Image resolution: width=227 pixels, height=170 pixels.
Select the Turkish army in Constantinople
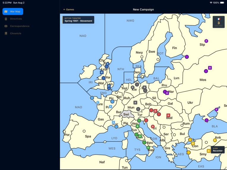193,143
